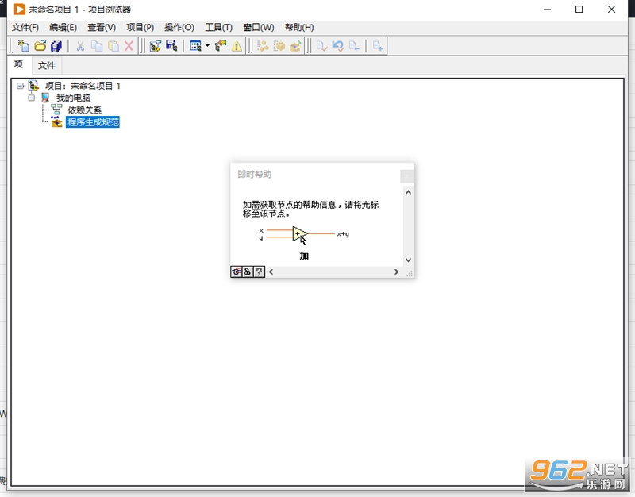Click scroll left arrow in 即时帮助
The image size is (635, 497).
tap(271, 272)
